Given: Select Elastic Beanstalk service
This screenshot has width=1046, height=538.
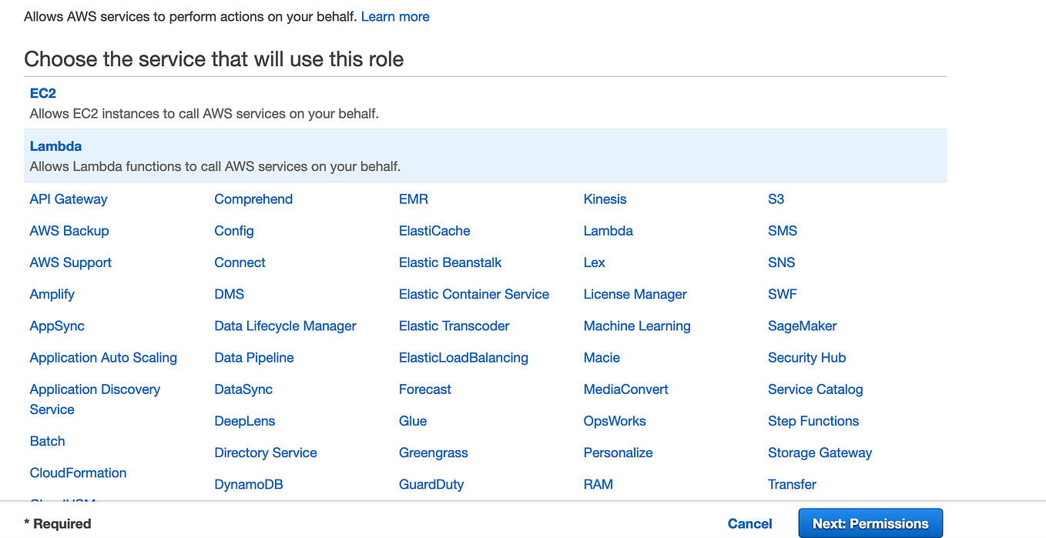Looking at the screenshot, I should click(x=450, y=262).
